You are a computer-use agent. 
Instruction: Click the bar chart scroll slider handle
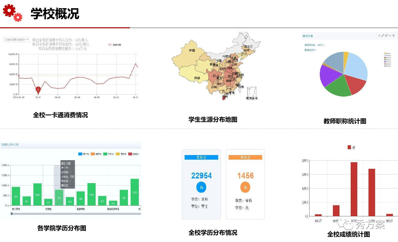pyautogui.click(x=12, y=214)
